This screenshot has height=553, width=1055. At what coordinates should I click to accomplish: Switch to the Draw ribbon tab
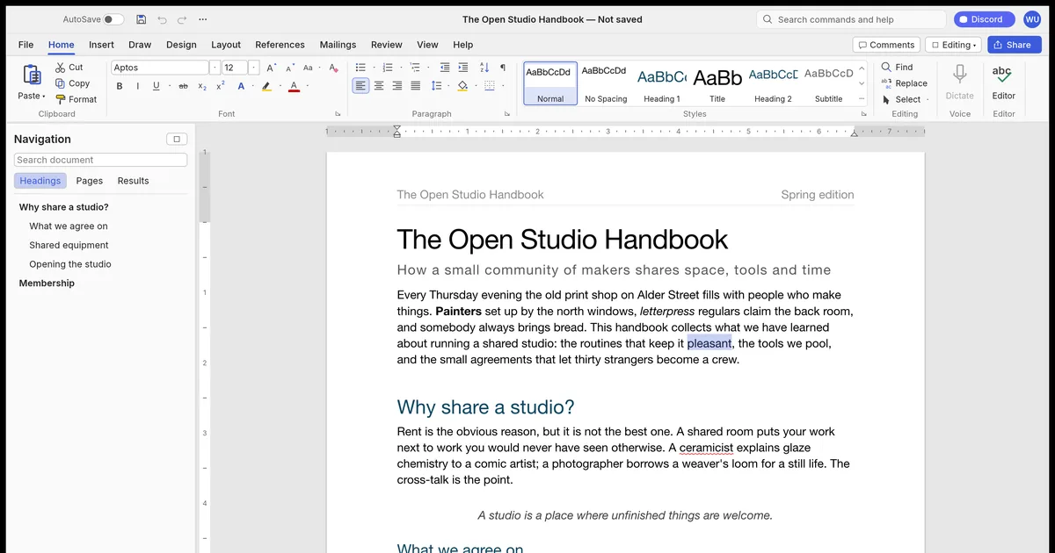(140, 45)
